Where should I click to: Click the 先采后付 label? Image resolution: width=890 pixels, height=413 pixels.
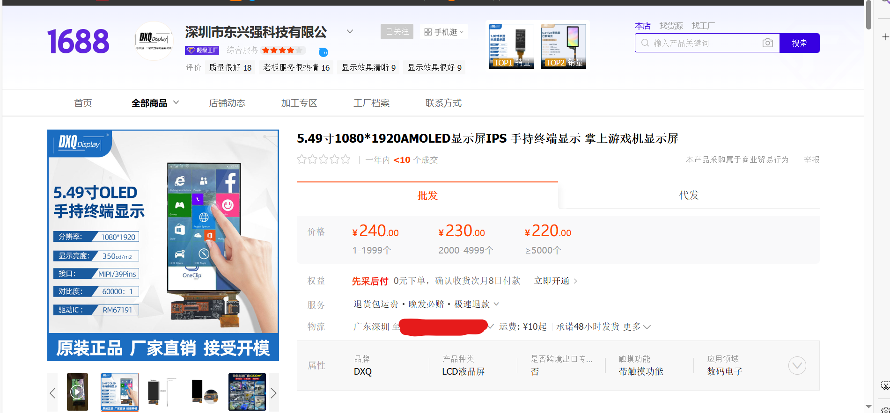370,281
